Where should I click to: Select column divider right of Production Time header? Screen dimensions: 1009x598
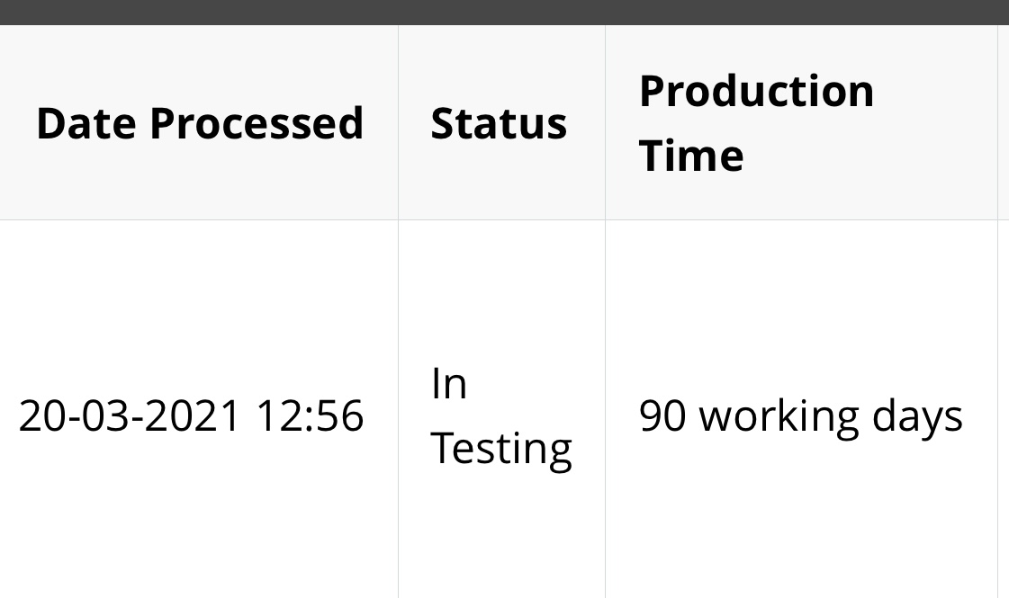(998, 123)
